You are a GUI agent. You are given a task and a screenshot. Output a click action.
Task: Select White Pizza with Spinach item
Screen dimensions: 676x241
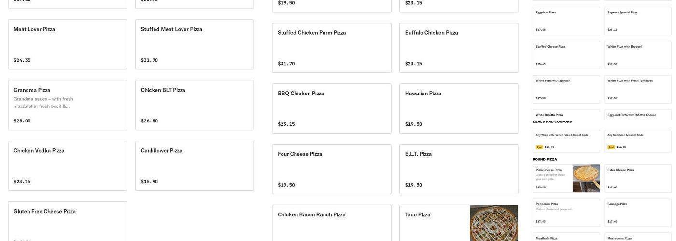[566, 89]
